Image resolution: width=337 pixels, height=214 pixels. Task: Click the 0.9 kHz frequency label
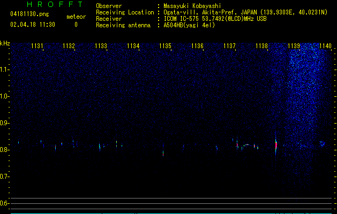(x=5, y=123)
